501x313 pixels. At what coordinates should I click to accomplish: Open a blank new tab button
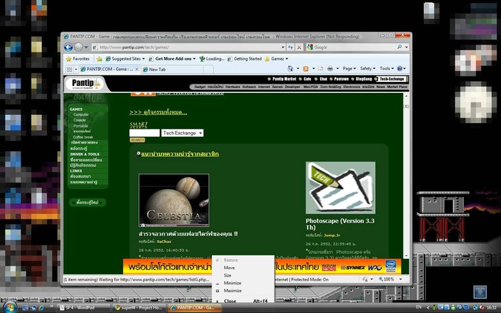(x=209, y=69)
